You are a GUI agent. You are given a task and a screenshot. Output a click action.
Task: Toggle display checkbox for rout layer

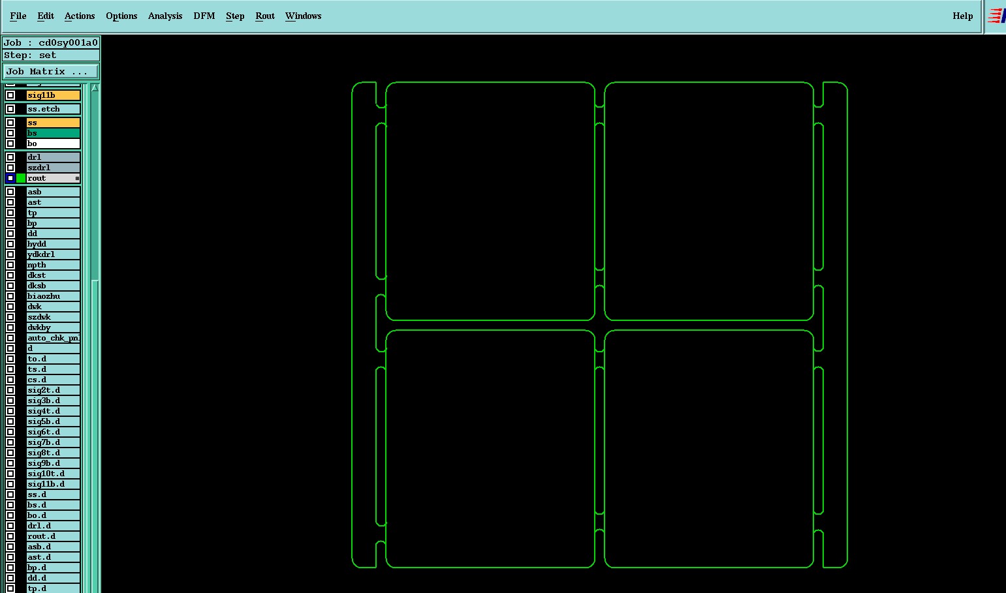10,178
